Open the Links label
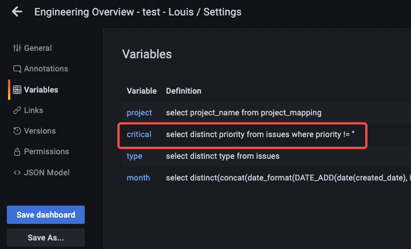The height and width of the screenshot is (249, 411). click(x=34, y=110)
